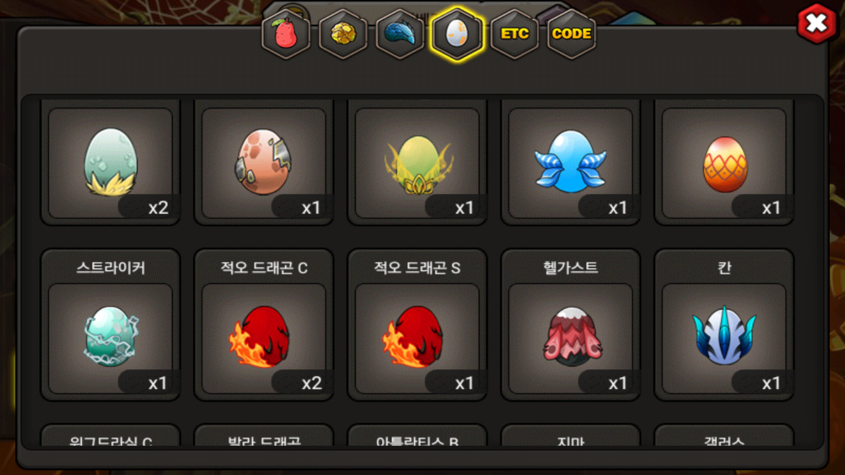Viewport: 845px width, 475px height.
Task: Select the 스트라이커 lightning egg
Action: tap(110, 325)
